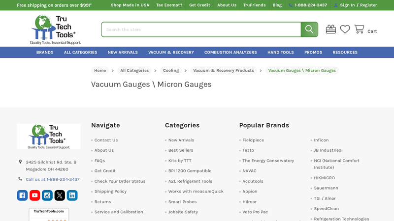Open the Blog link

pyautogui.click(x=277, y=5)
